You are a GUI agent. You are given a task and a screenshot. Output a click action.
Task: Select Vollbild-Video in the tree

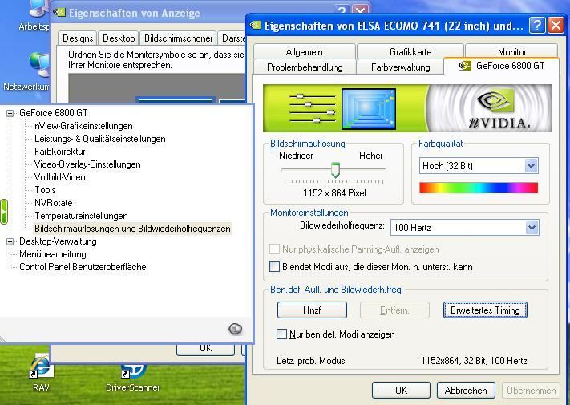[x=60, y=177]
